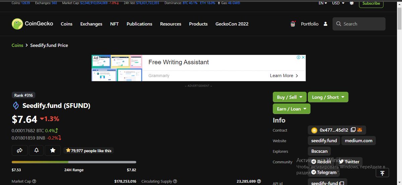Copy contract address icon

pos(353,130)
